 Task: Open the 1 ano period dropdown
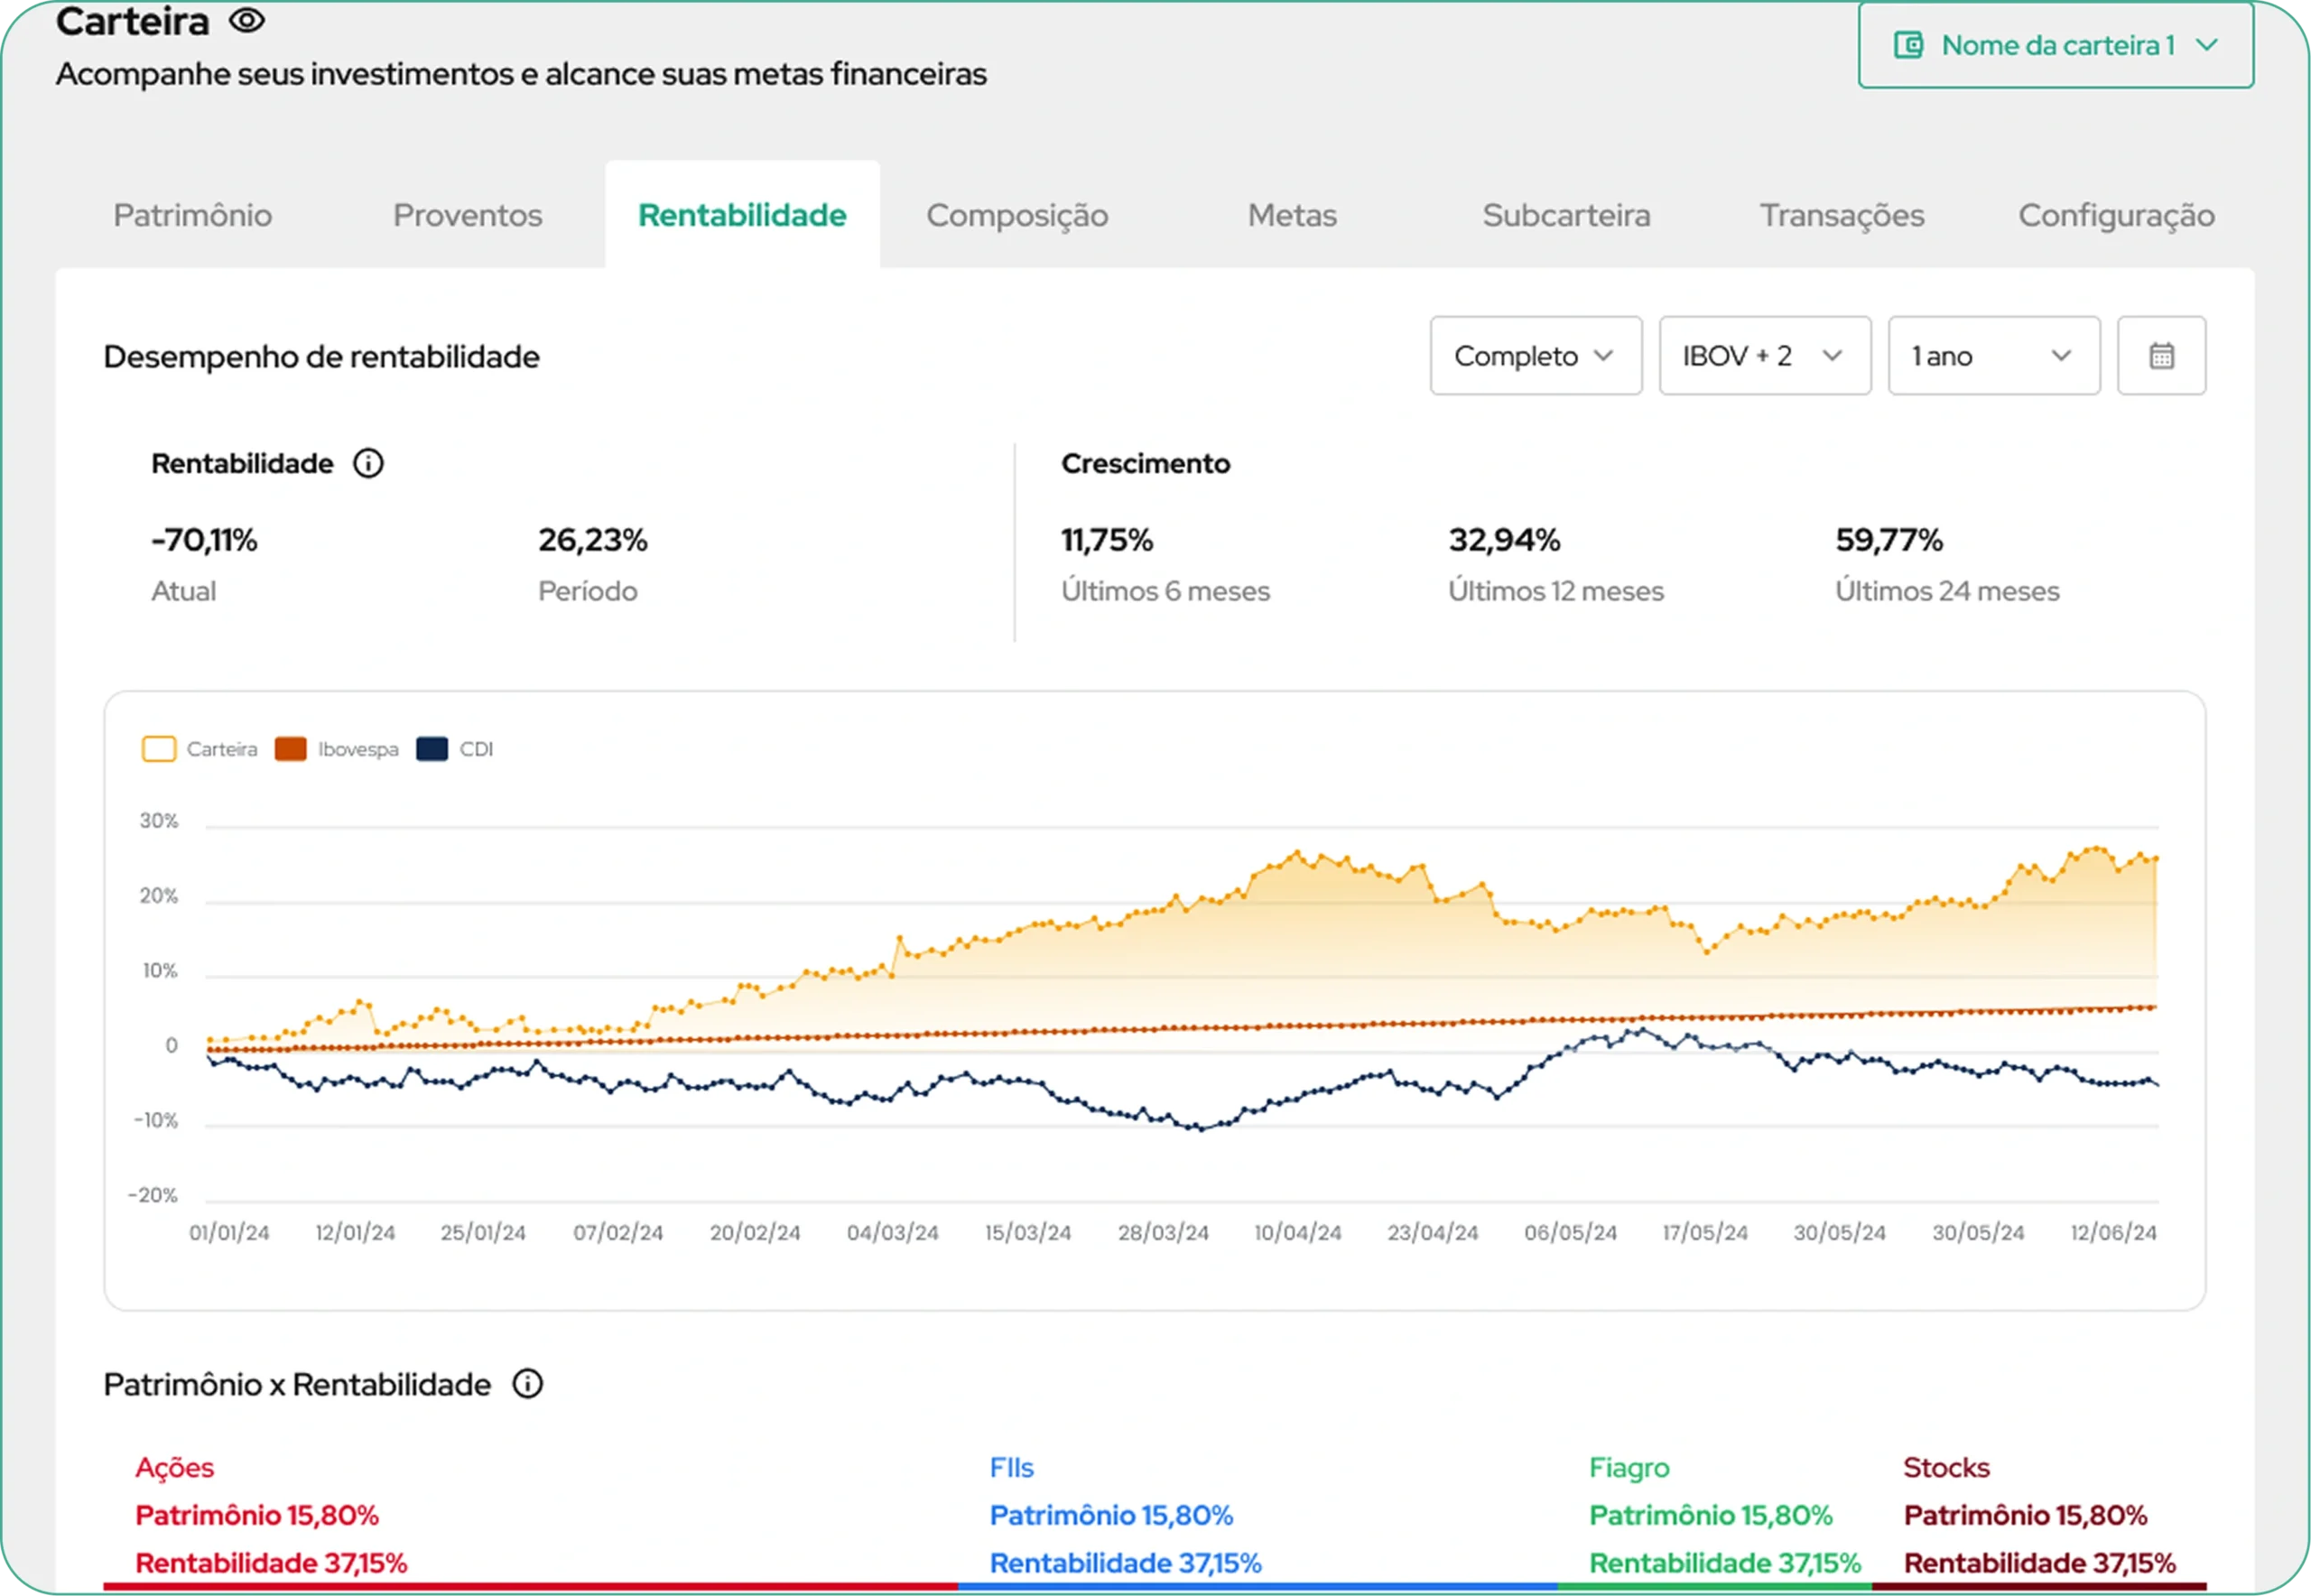(1993, 356)
